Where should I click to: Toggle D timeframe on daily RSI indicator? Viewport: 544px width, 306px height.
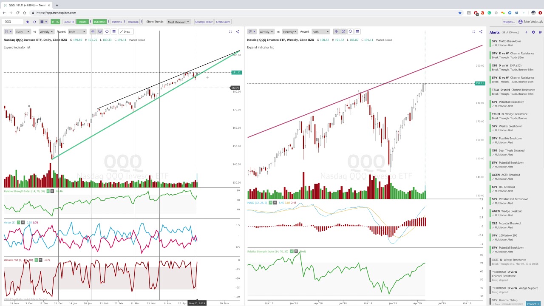click(x=48, y=191)
